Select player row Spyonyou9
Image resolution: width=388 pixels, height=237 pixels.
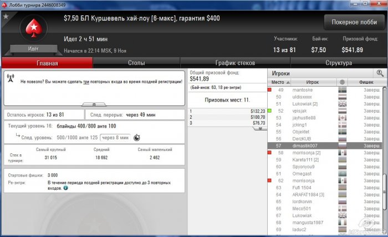pyautogui.click(x=325, y=167)
